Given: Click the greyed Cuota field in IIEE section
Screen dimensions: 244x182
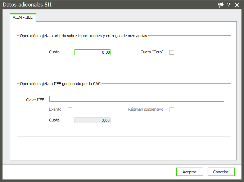Looking at the screenshot, I should (92, 120).
